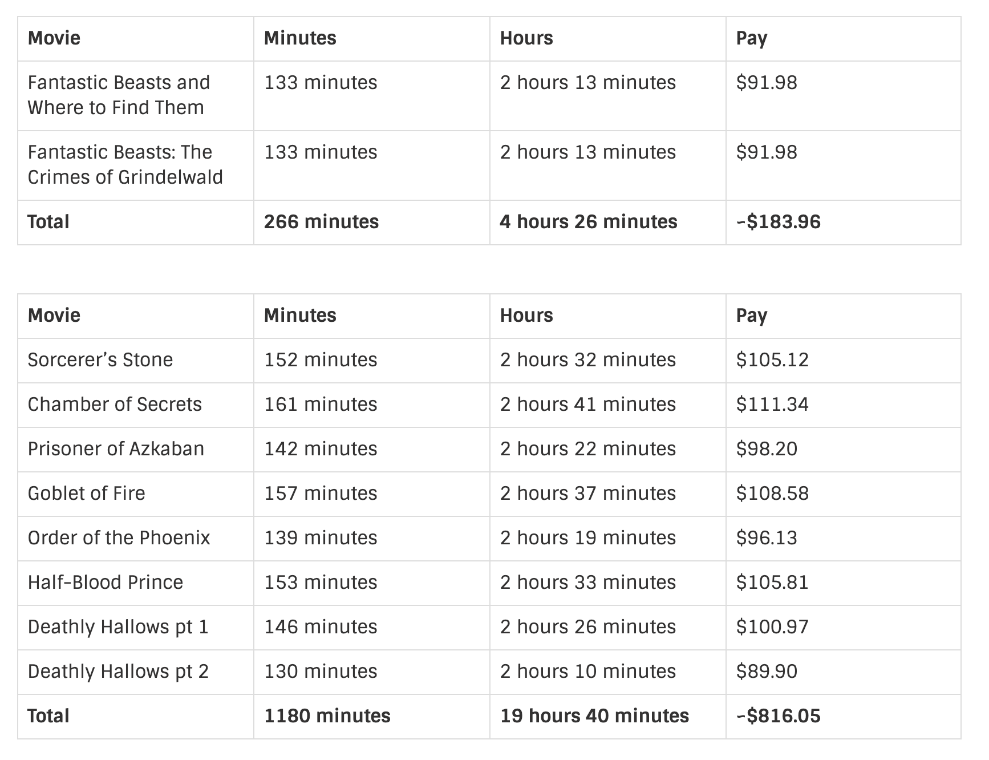Click the 266 minutes total cell
989x760 pixels.
coord(321,222)
